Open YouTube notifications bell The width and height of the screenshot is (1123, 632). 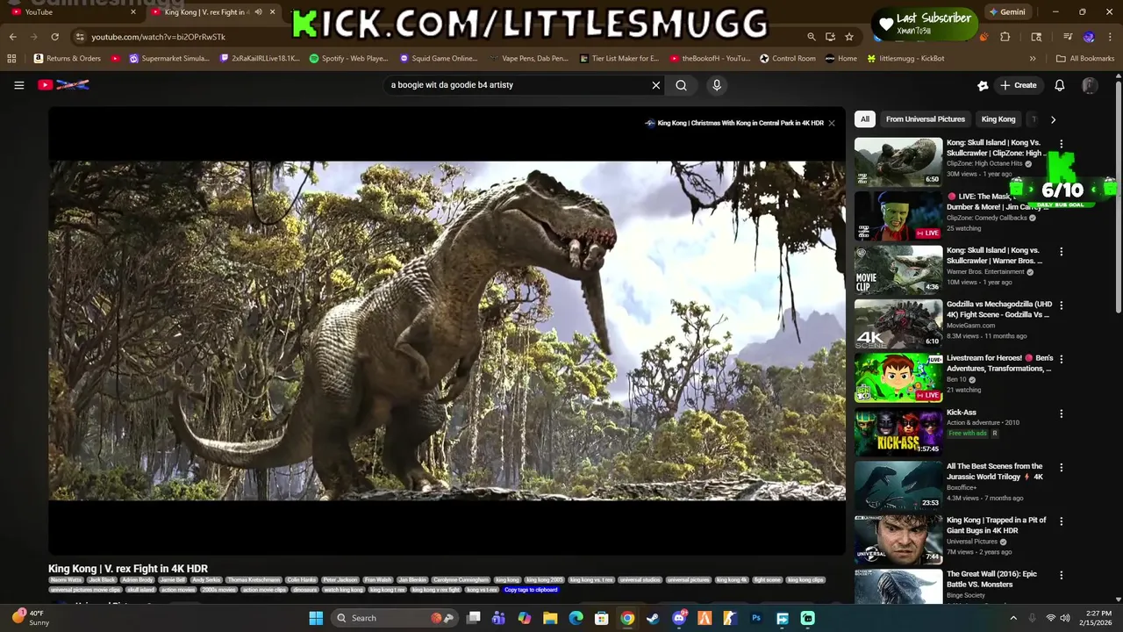[x=1059, y=85]
